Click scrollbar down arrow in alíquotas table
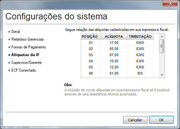Viewport: 180px width, 129px height. tap(162, 75)
